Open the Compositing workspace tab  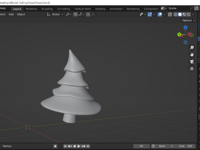pos(151,9)
